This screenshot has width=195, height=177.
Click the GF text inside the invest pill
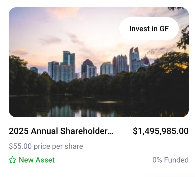(x=164, y=29)
